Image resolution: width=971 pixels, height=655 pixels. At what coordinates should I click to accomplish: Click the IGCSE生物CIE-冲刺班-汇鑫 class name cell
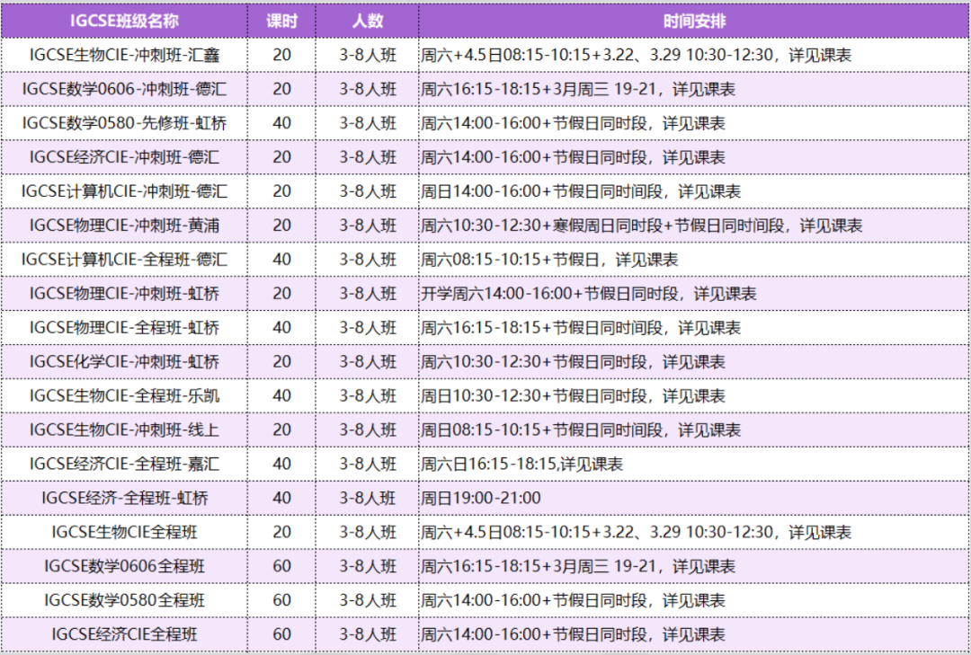point(124,55)
